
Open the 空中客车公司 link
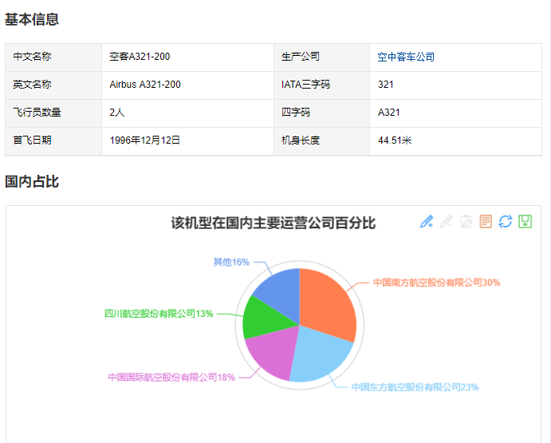tap(406, 57)
